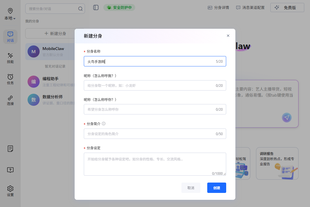Close the 新建分身 dialog with X

[x=228, y=36]
